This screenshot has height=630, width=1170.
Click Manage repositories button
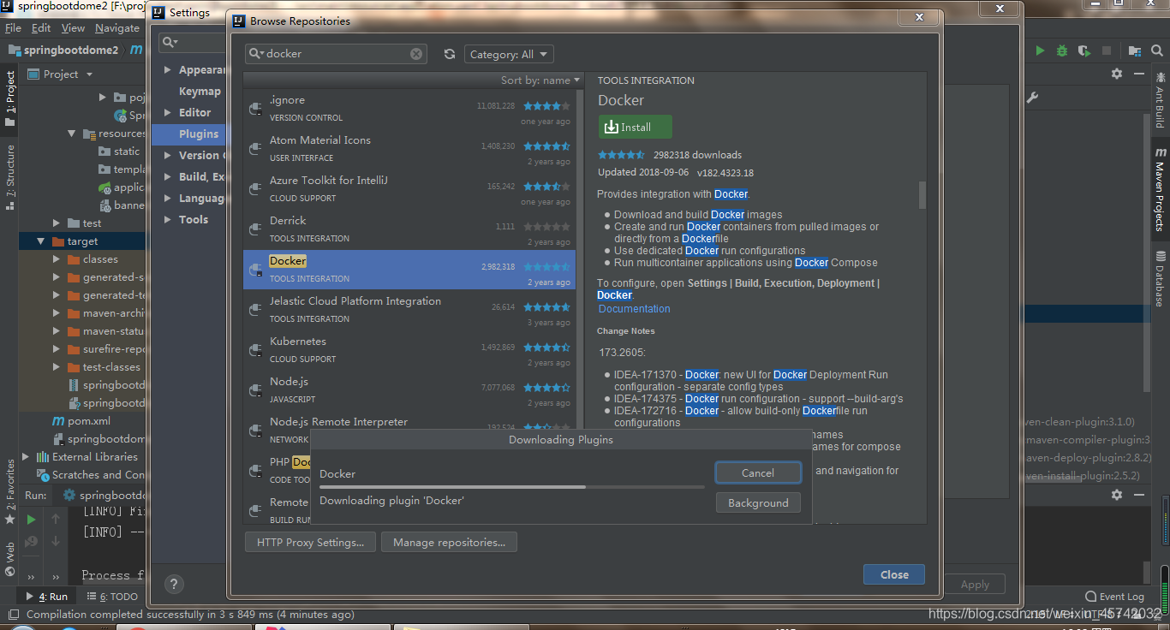click(449, 542)
